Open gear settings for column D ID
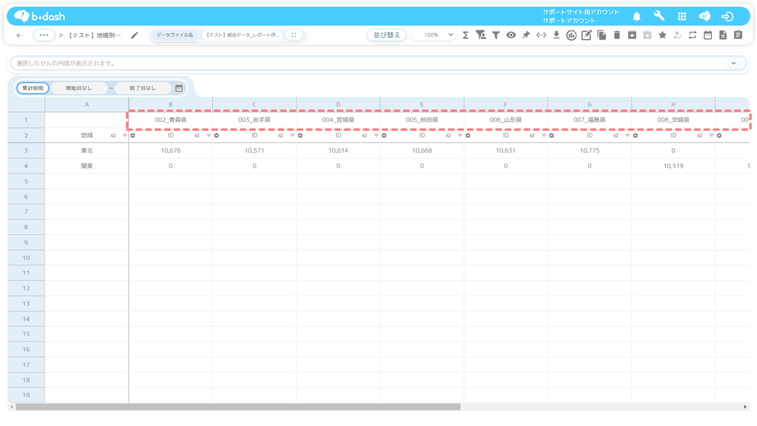The image size is (757, 426). (x=300, y=135)
